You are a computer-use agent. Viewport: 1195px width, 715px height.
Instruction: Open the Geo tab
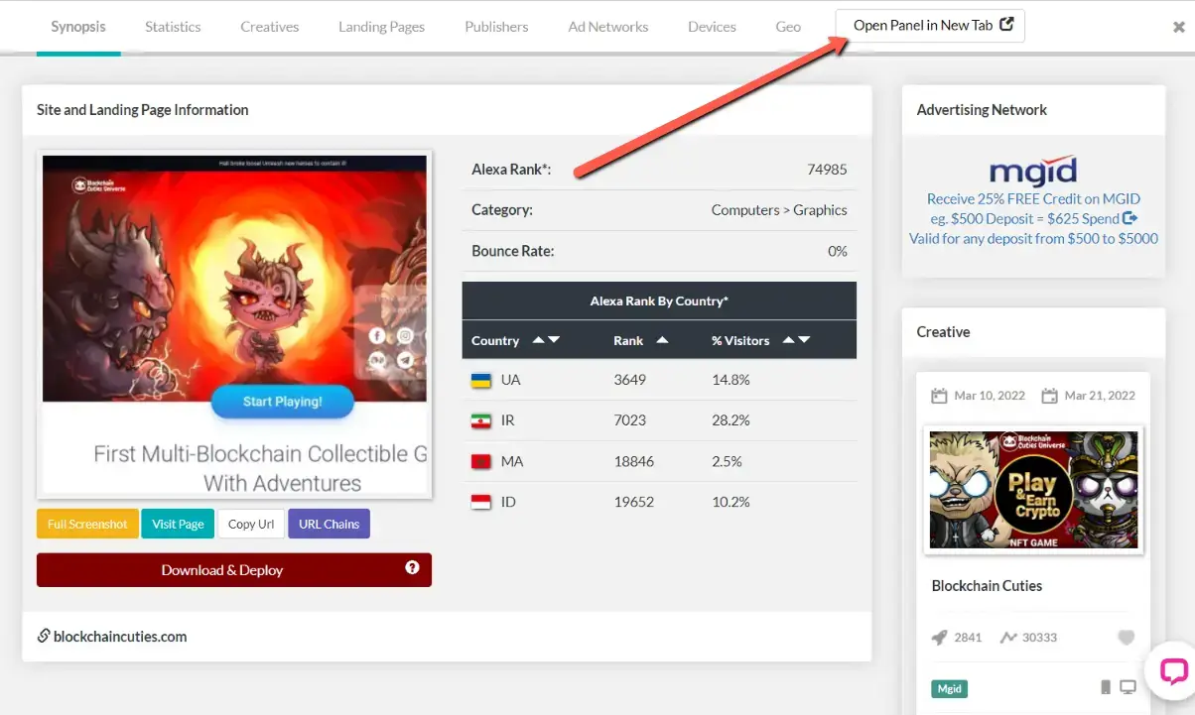point(788,27)
